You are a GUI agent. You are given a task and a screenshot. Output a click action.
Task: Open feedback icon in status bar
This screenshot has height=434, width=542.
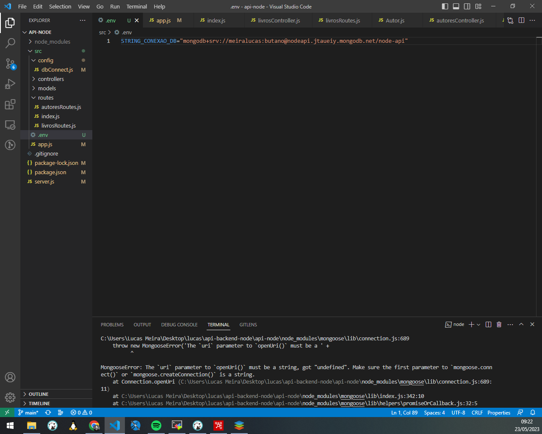click(520, 412)
